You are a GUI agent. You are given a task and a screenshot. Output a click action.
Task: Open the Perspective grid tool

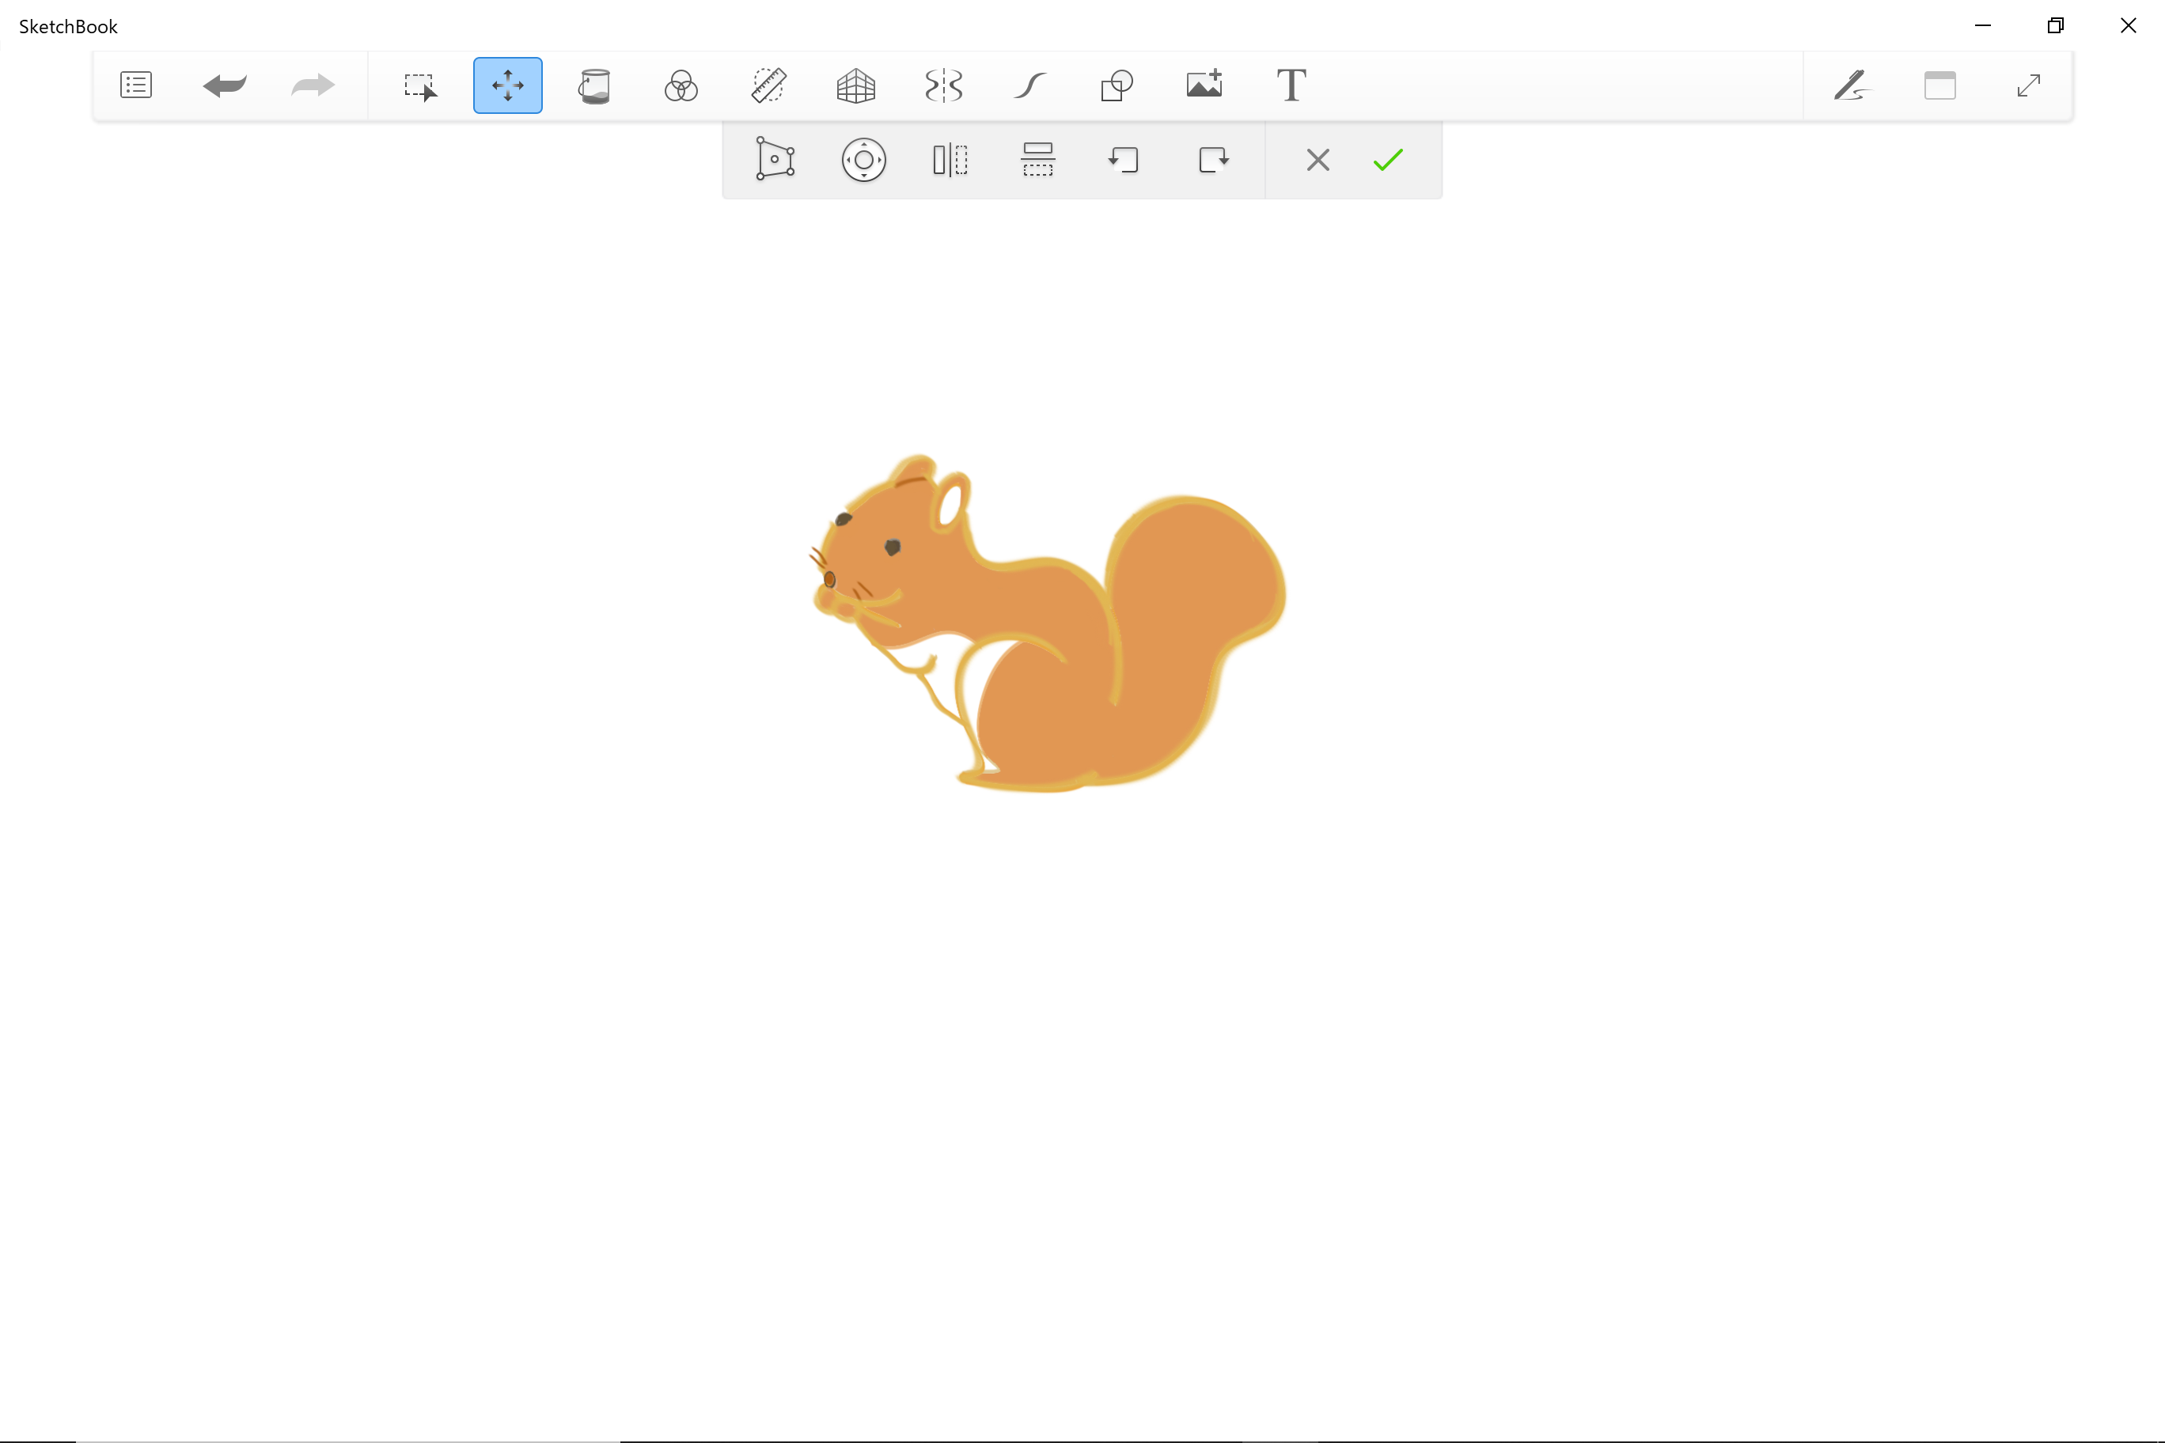point(856,85)
